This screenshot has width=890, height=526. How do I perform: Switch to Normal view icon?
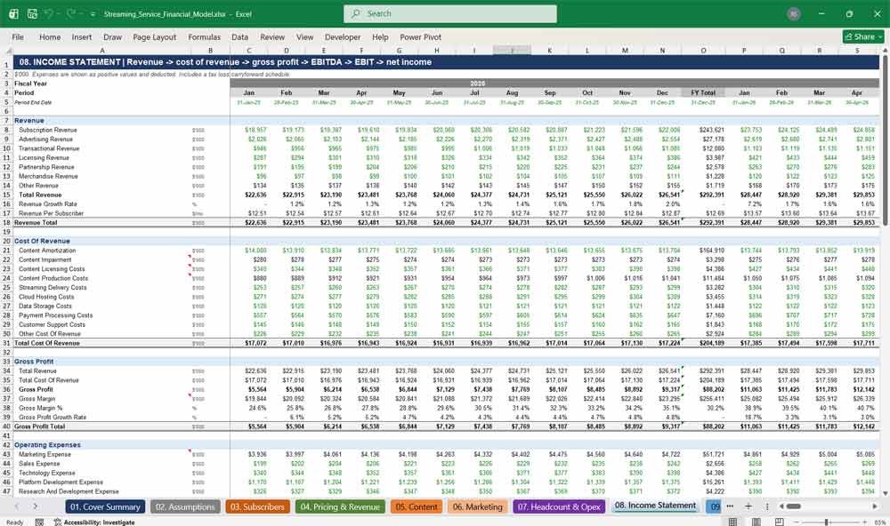(732, 522)
